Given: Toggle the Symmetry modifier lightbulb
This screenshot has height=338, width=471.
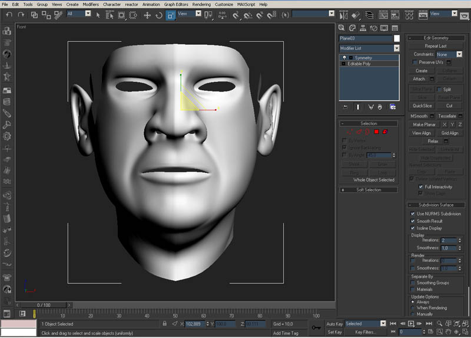Looking at the screenshot, I should 344,58.
